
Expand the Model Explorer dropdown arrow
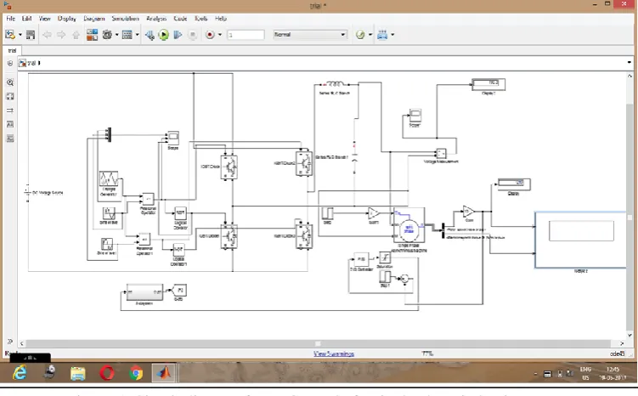[137, 35]
